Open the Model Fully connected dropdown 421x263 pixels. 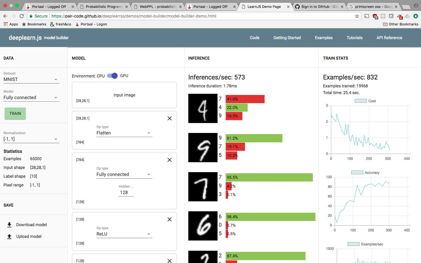[x=31, y=97]
